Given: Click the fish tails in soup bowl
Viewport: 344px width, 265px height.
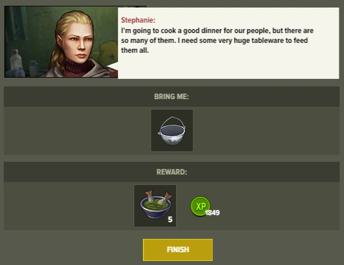Looking at the screenshot, I should 159,196.
